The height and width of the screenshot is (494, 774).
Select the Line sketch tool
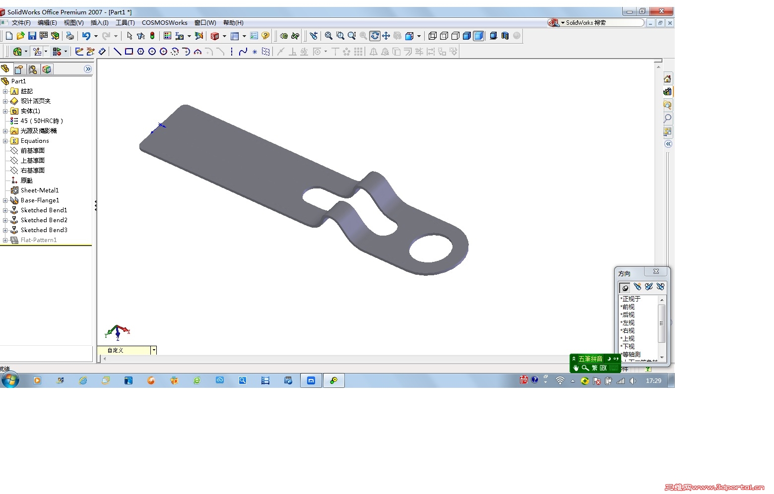117,52
